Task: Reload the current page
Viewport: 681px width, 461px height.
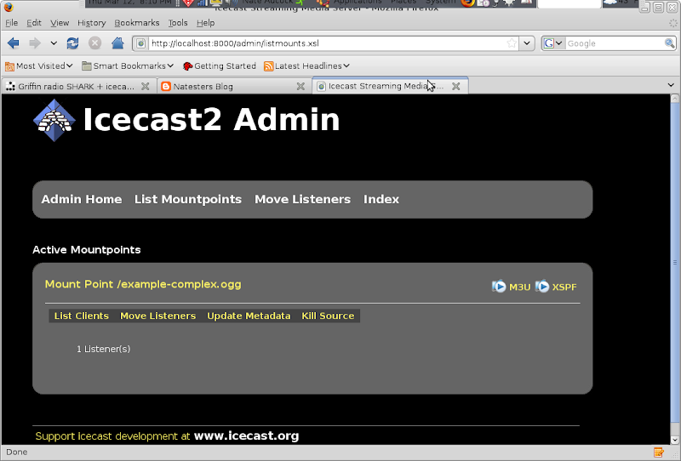Action: tap(72, 43)
